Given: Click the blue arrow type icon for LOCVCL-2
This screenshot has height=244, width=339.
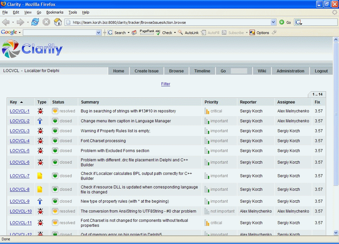Looking at the screenshot, I should [x=40, y=121].
